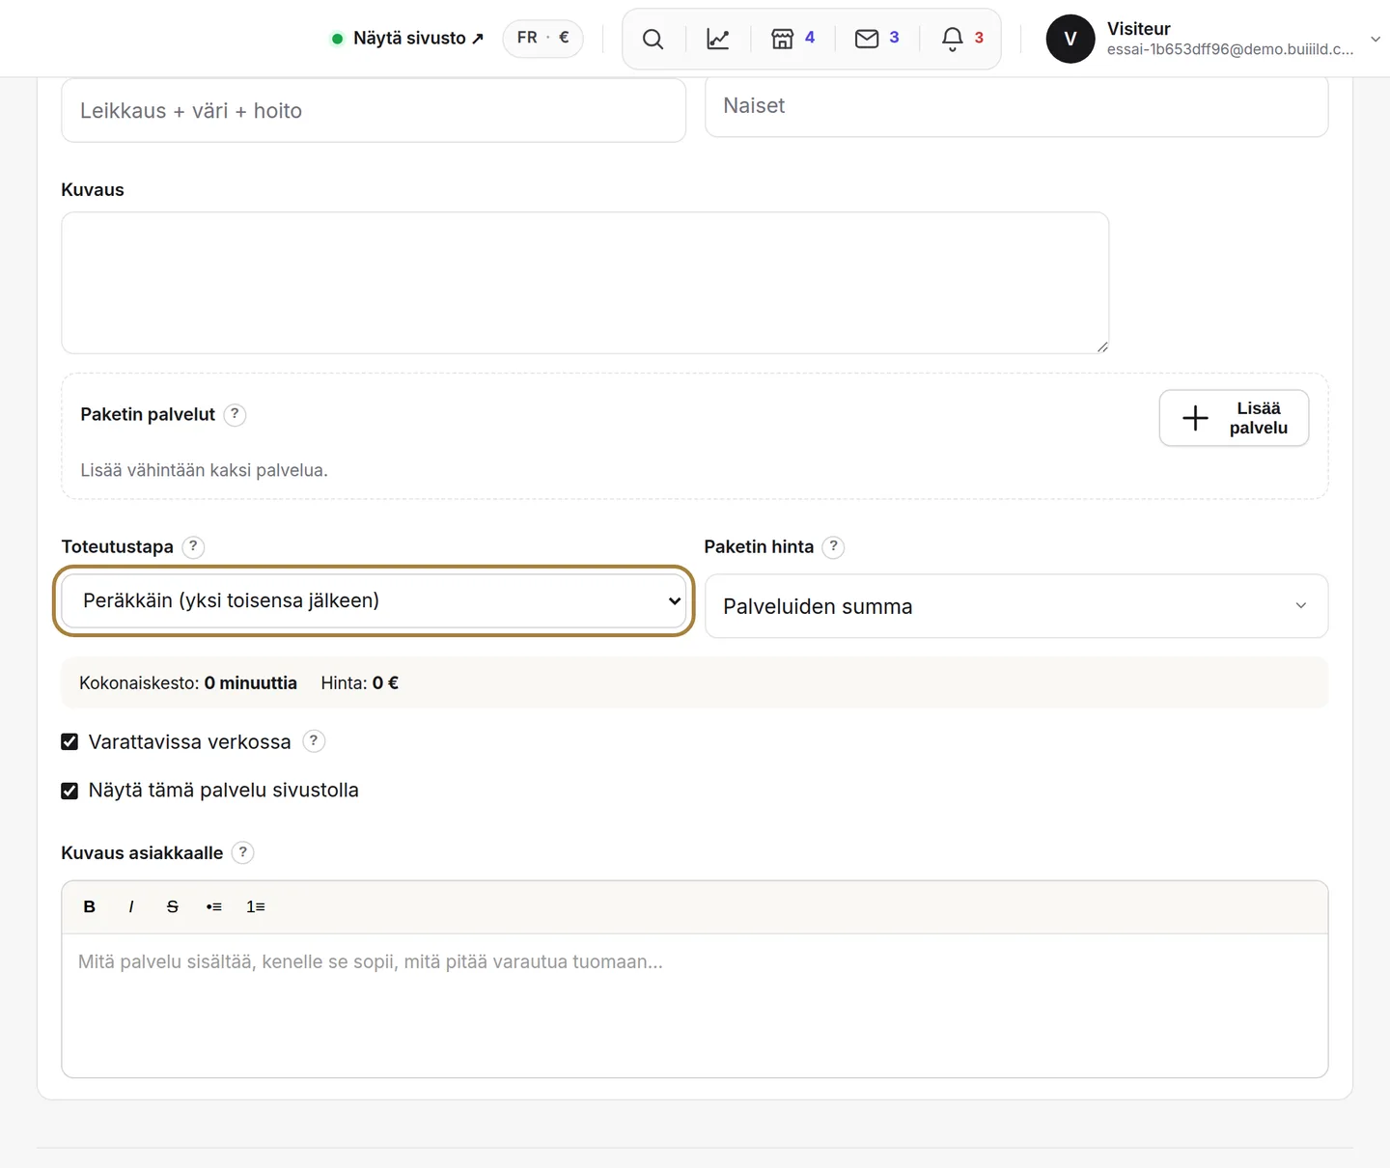Click the Naiset input field
Image resolution: width=1390 pixels, height=1168 pixels.
point(1016,106)
